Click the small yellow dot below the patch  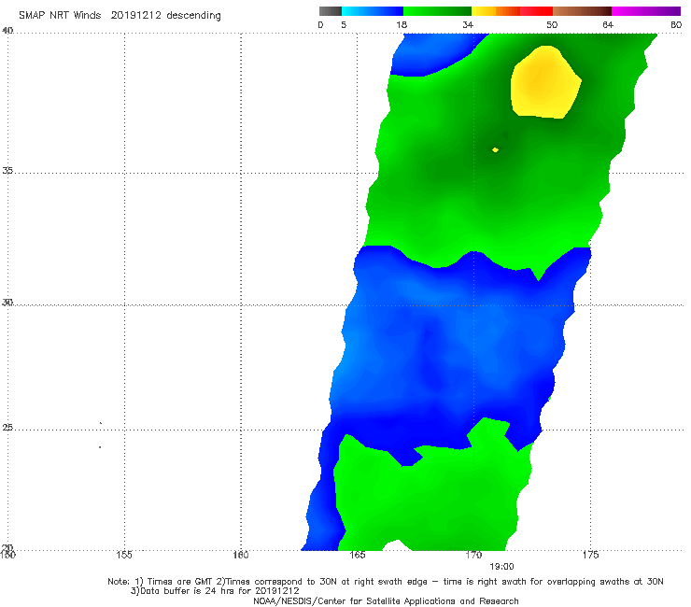(x=495, y=149)
